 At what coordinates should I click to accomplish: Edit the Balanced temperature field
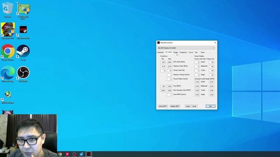click(x=211, y=66)
